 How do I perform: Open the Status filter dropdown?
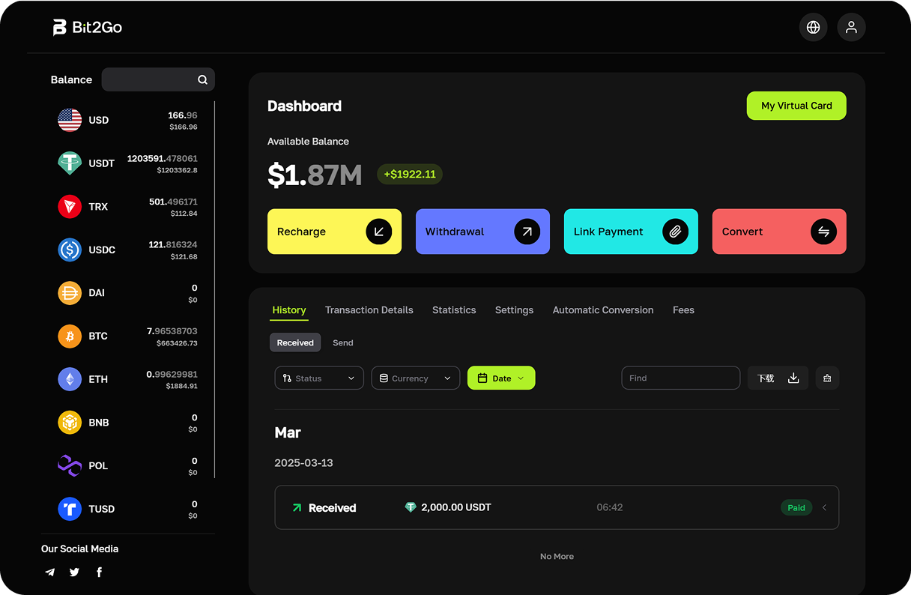pos(319,378)
